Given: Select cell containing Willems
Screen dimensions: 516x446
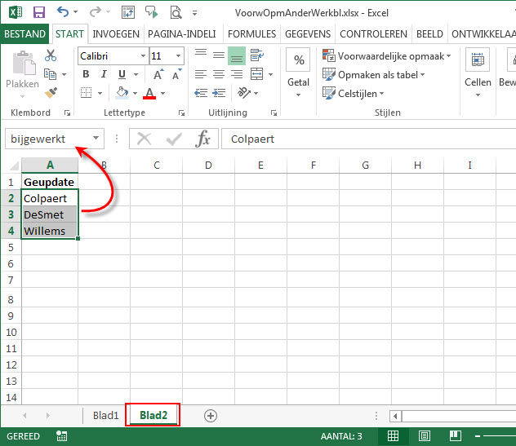Looking at the screenshot, I should pyautogui.click(x=50, y=231).
